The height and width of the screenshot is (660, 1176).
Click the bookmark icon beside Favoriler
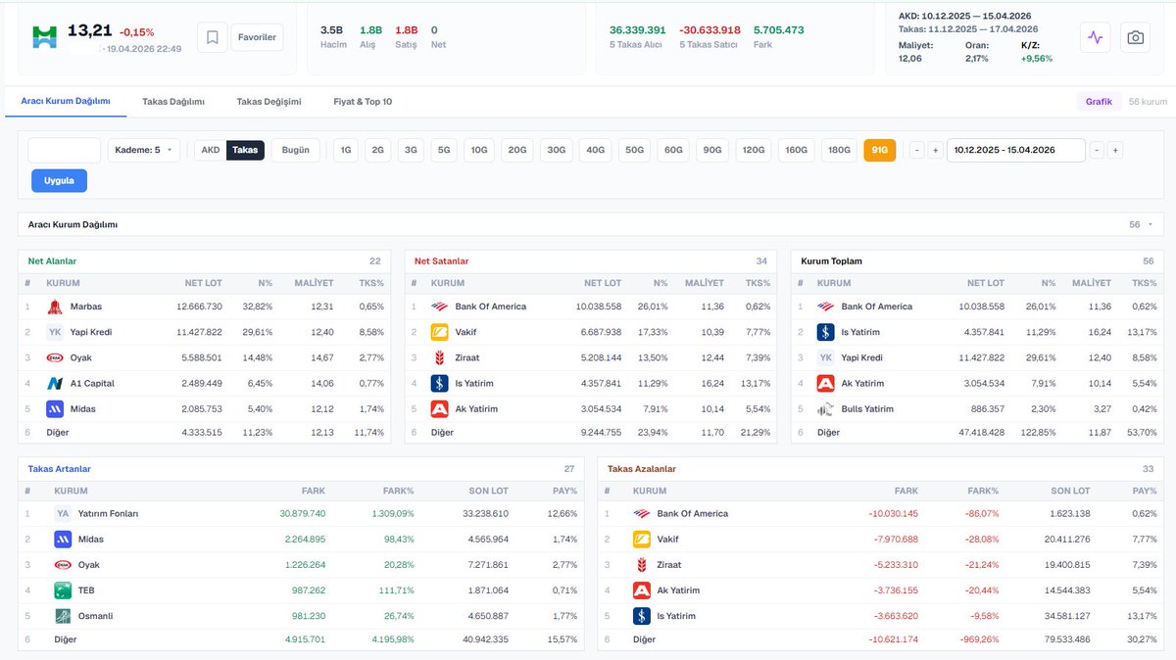[212, 37]
